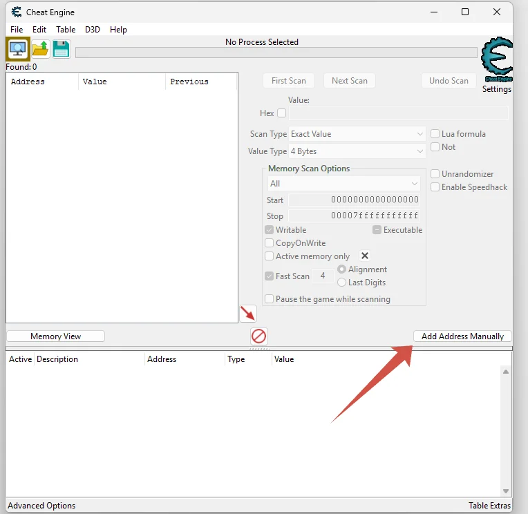This screenshot has width=528, height=514.
Task: Click the open file folder icon
Action: (40, 49)
